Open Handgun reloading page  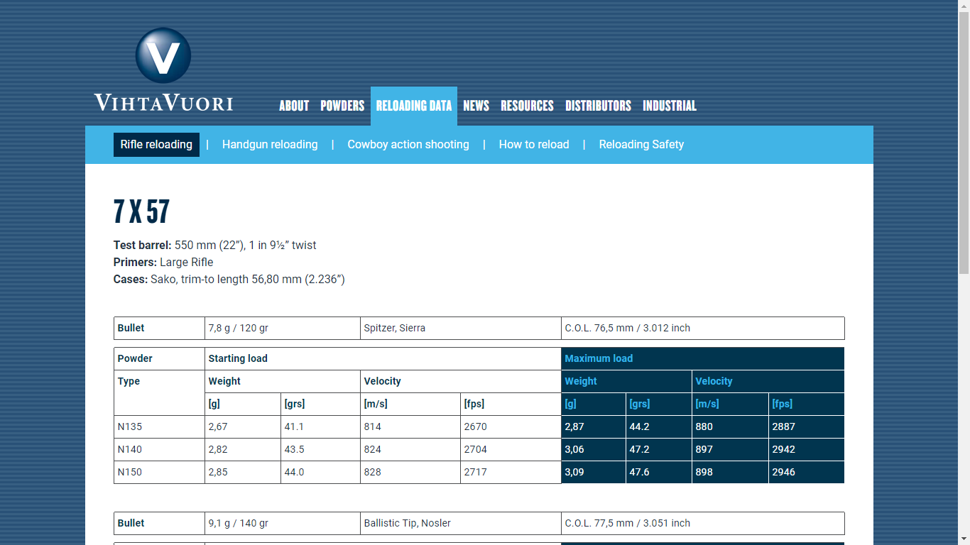click(x=270, y=145)
